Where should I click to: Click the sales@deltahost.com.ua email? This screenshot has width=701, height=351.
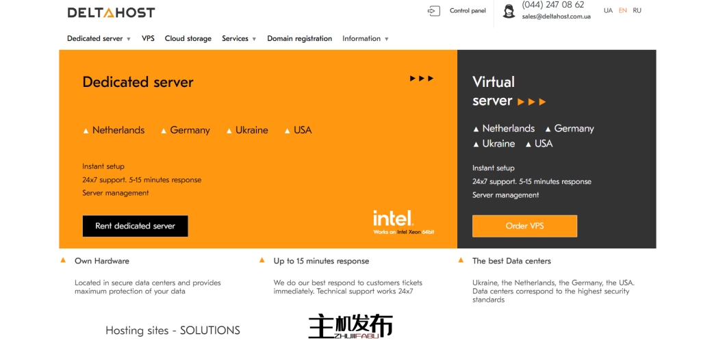point(556,16)
